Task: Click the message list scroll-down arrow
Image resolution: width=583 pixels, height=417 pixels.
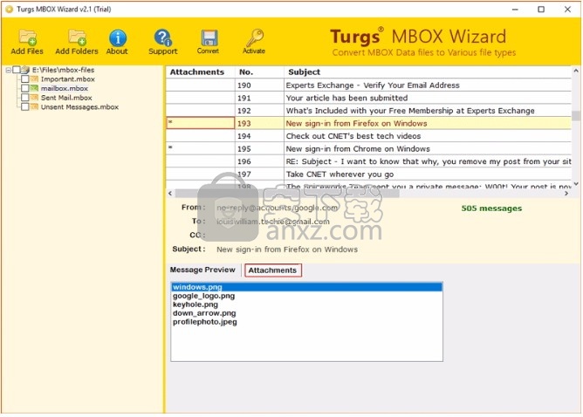Action: [x=576, y=183]
